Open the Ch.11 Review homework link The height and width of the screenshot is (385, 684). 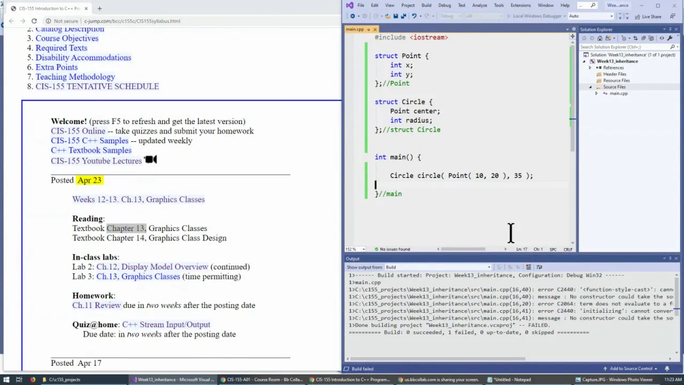[x=97, y=305]
